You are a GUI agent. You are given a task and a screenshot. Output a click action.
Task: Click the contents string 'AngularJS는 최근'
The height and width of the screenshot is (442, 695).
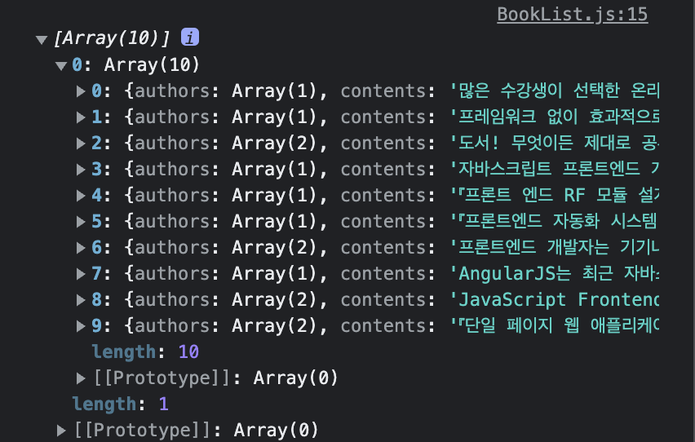click(554, 273)
